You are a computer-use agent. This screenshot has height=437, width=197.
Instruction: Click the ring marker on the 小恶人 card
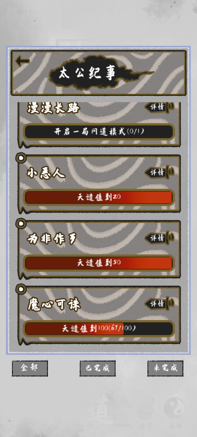tap(21, 158)
